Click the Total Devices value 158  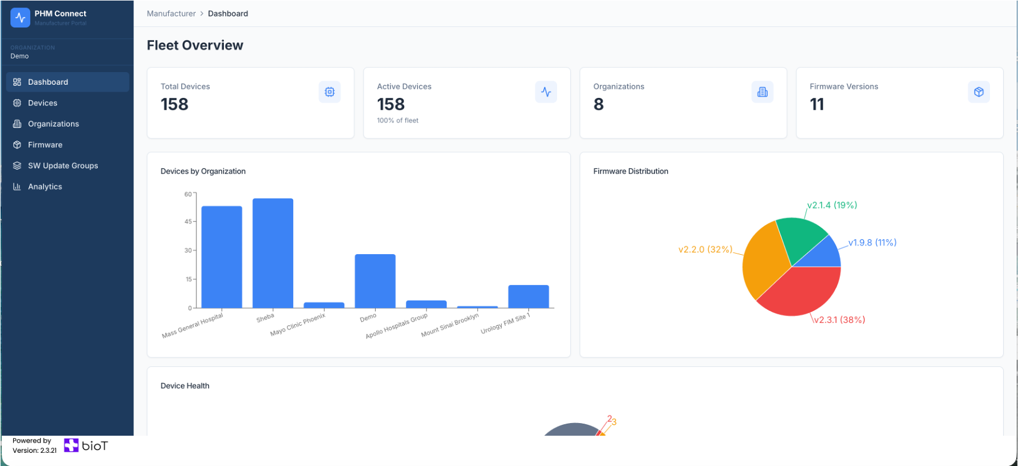tap(175, 104)
